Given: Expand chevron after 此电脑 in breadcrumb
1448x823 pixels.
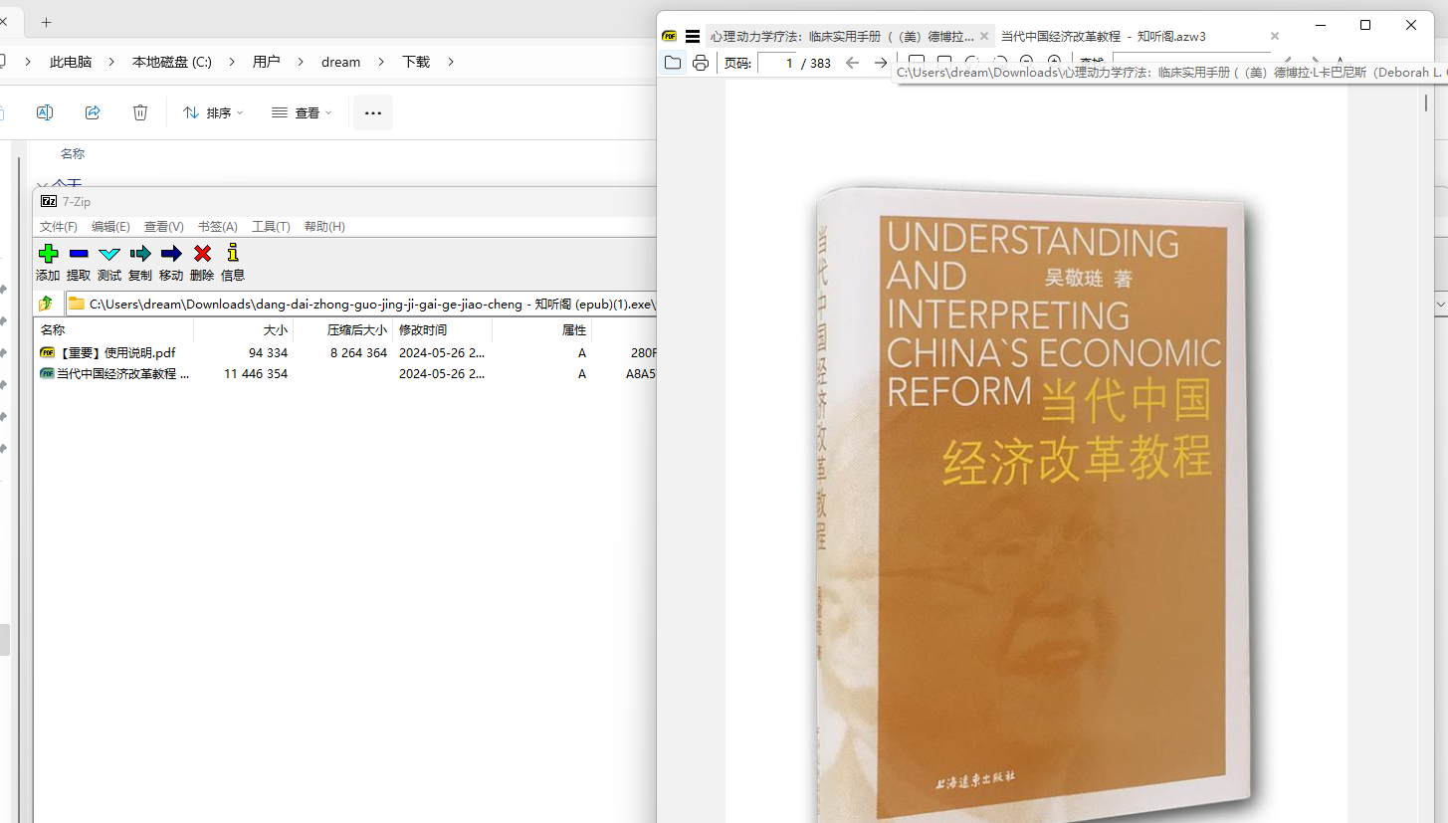Looking at the screenshot, I should 111,62.
